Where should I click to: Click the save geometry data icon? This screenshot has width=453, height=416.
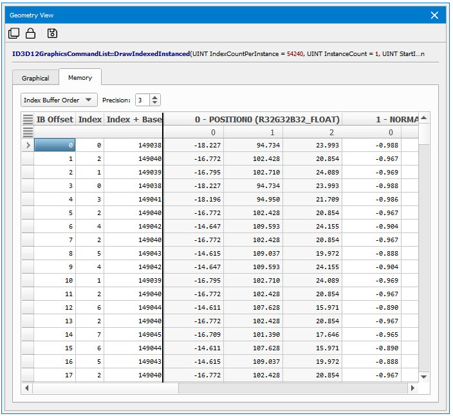pyautogui.click(x=52, y=33)
